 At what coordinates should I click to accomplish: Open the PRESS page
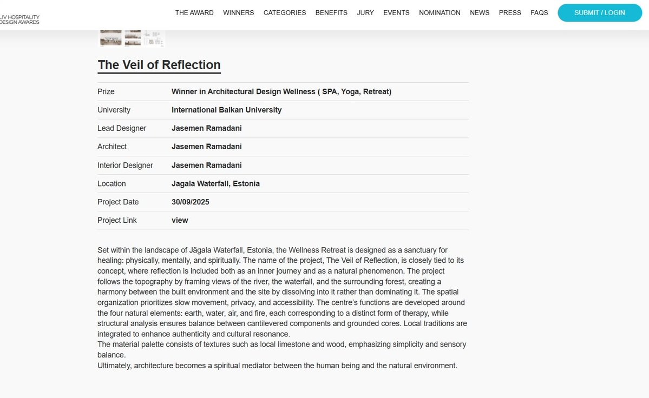pos(510,13)
